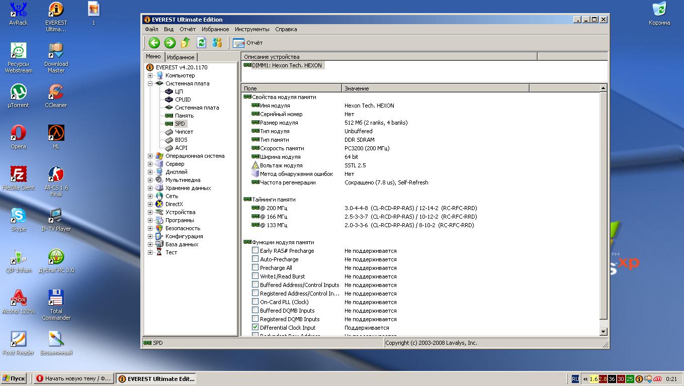This screenshot has width=684, height=386.
Task: Click the RU language indicator in the tray
Action: tap(575, 379)
